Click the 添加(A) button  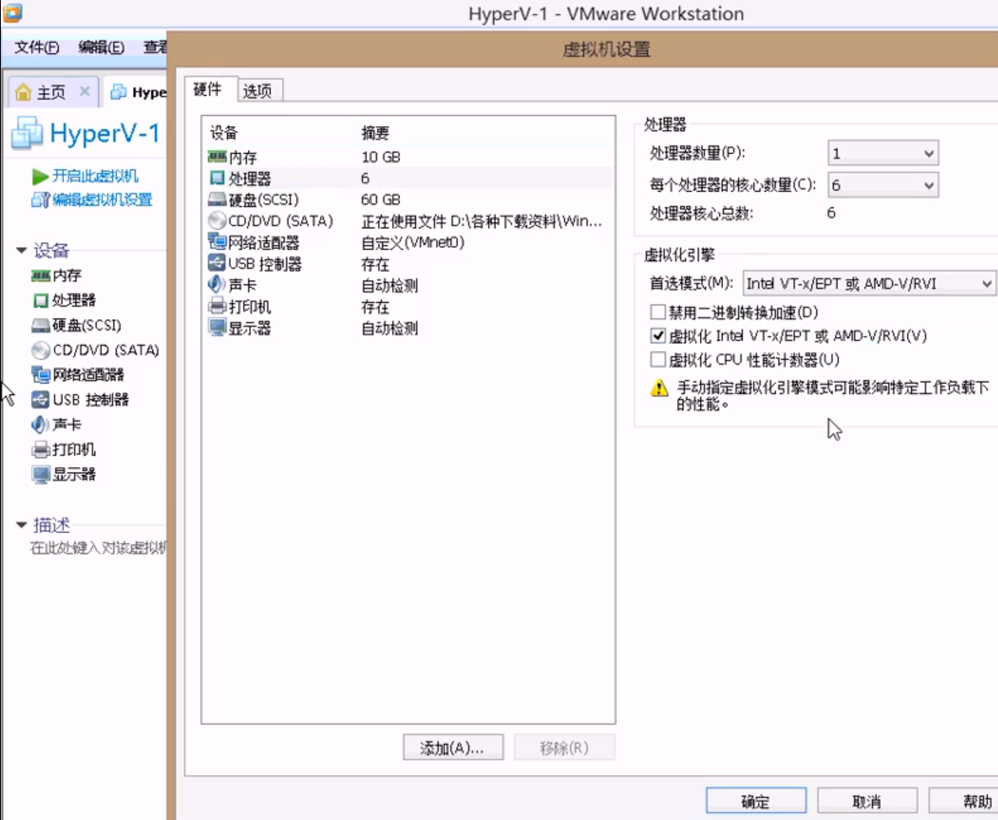453,747
